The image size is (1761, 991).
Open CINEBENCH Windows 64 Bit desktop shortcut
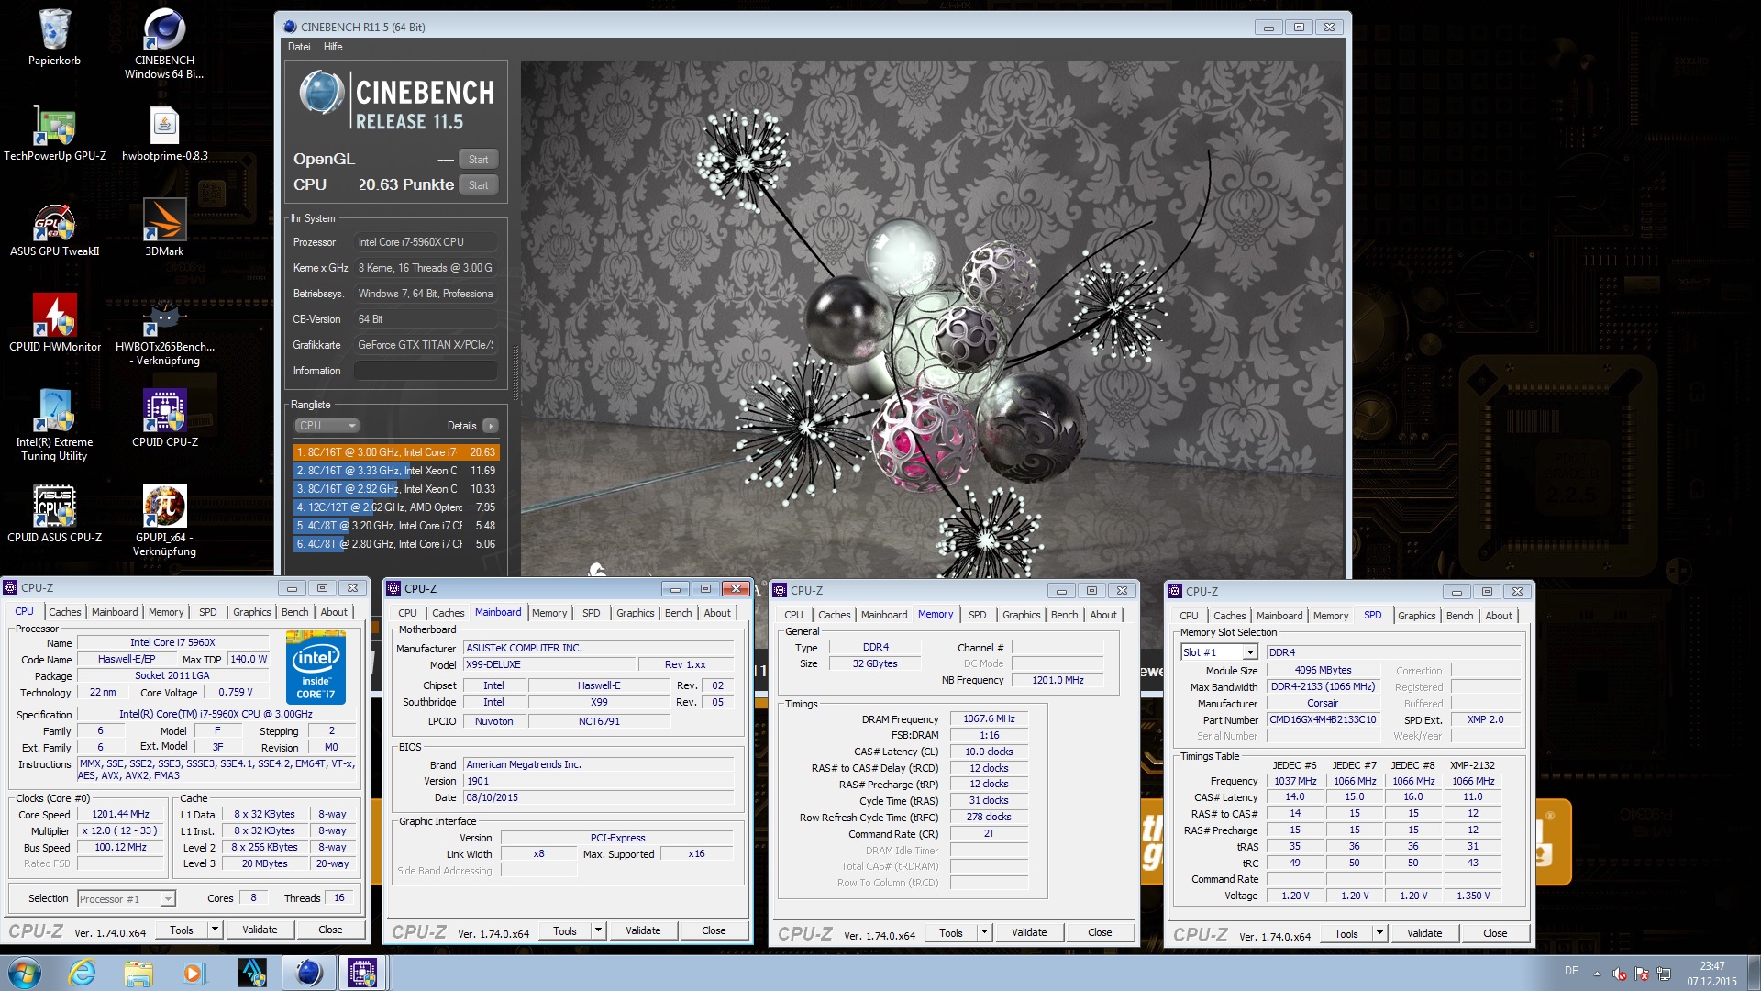click(x=164, y=43)
